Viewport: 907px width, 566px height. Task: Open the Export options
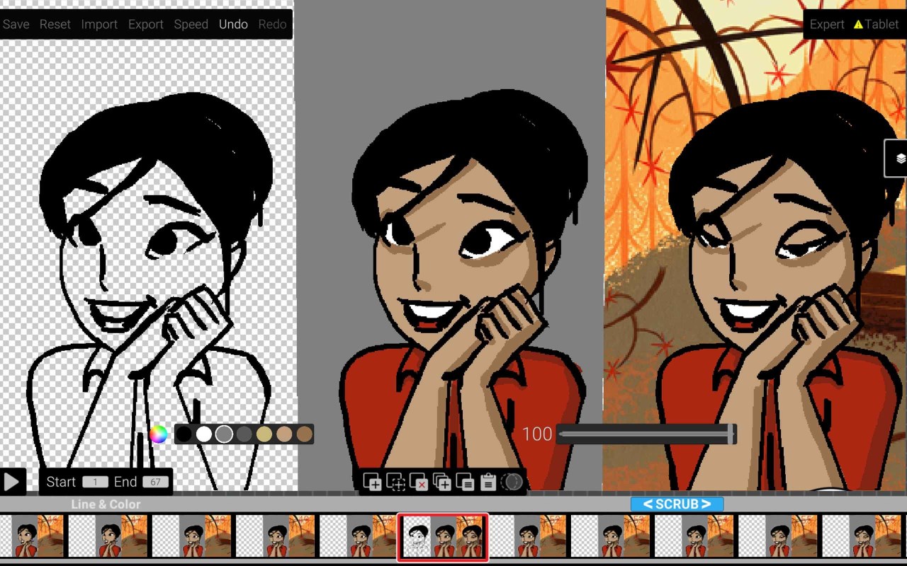click(145, 24)
